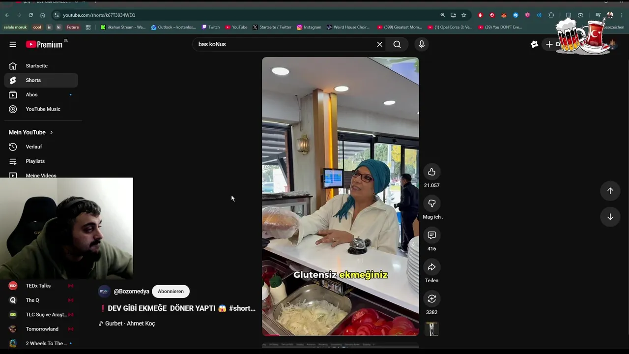Open the YouTube hamburger guide menu
The height and width of the screenshot is (354, 629).
click(13, 44)
